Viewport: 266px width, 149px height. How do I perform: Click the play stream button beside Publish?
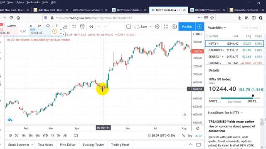(x=199, y=26)
